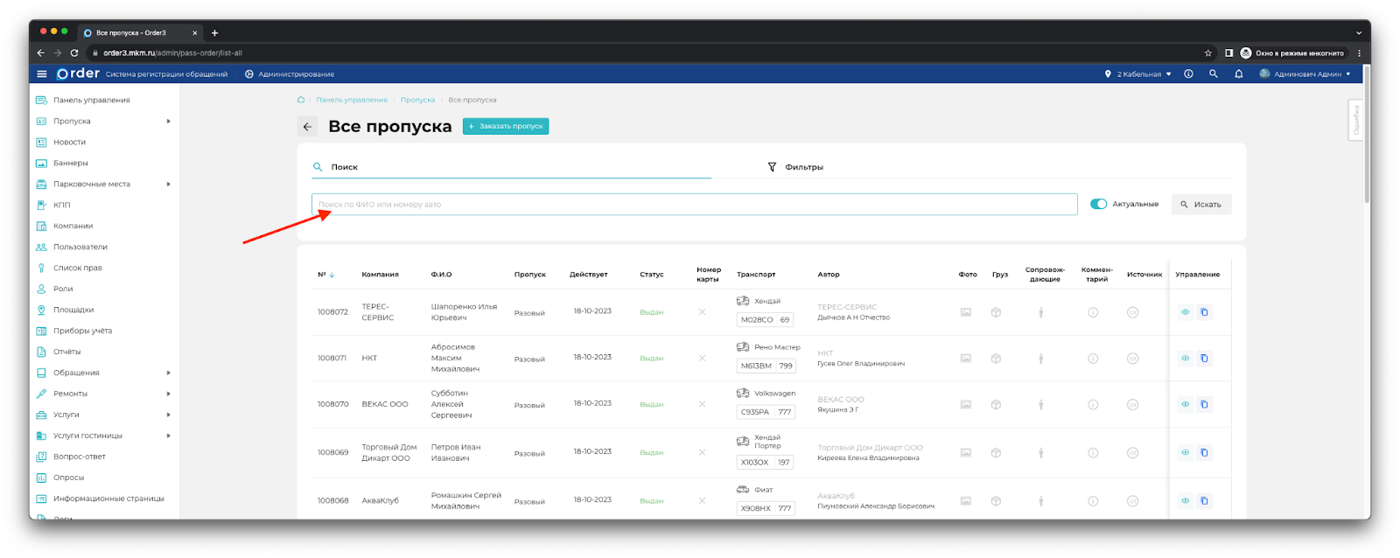Click the Заказать пропуск button
Image resolution: width=1400 pixels, height=558 pixels.
point(506,127)
